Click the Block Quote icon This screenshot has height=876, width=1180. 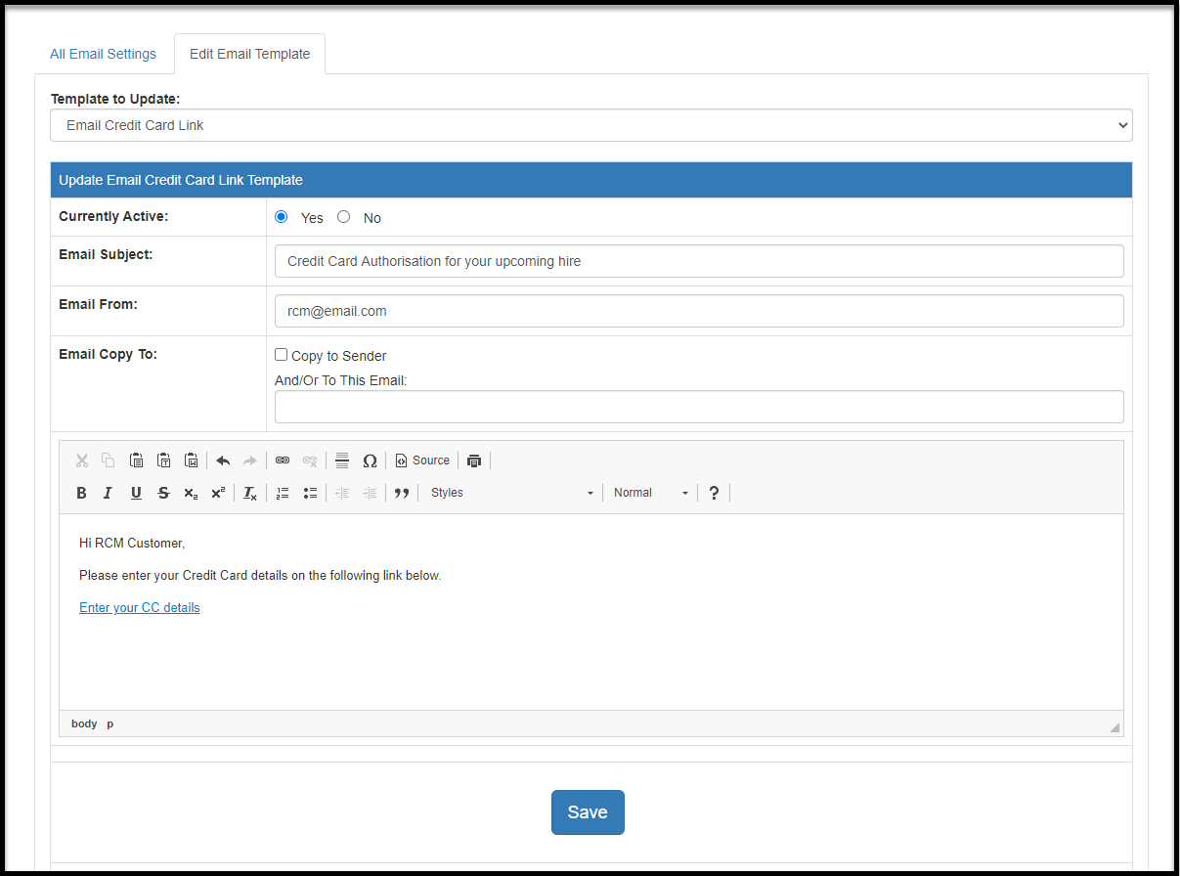point(402,492)
